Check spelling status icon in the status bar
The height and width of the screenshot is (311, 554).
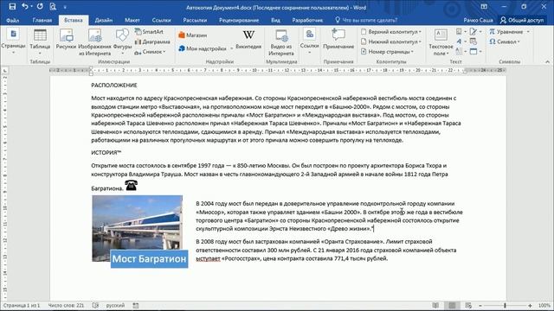95,305
